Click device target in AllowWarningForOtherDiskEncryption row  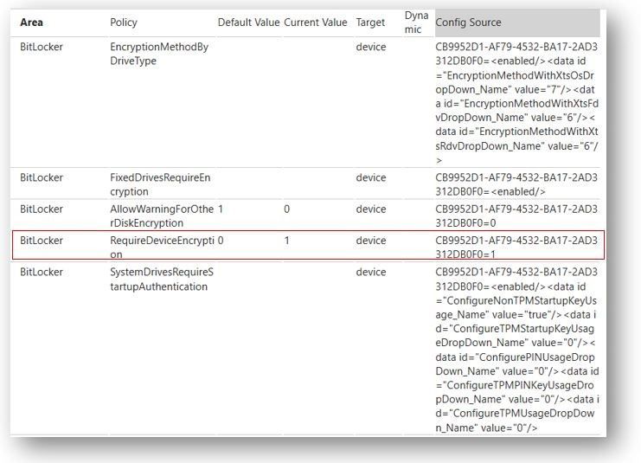tap(371, 209)
